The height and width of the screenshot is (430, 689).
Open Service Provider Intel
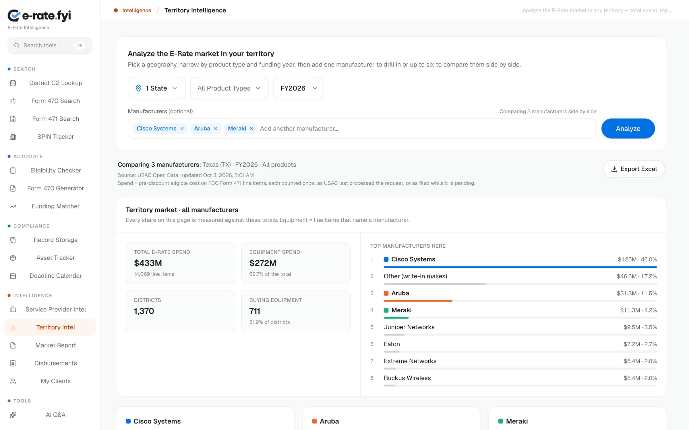point(50,310)
